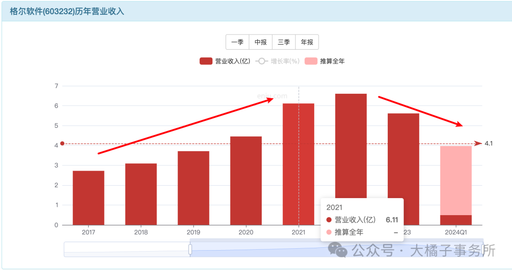Screen dimensions: 512x271
Task: Toggle the 增长率(%) legend series
Action: [277, 61]
